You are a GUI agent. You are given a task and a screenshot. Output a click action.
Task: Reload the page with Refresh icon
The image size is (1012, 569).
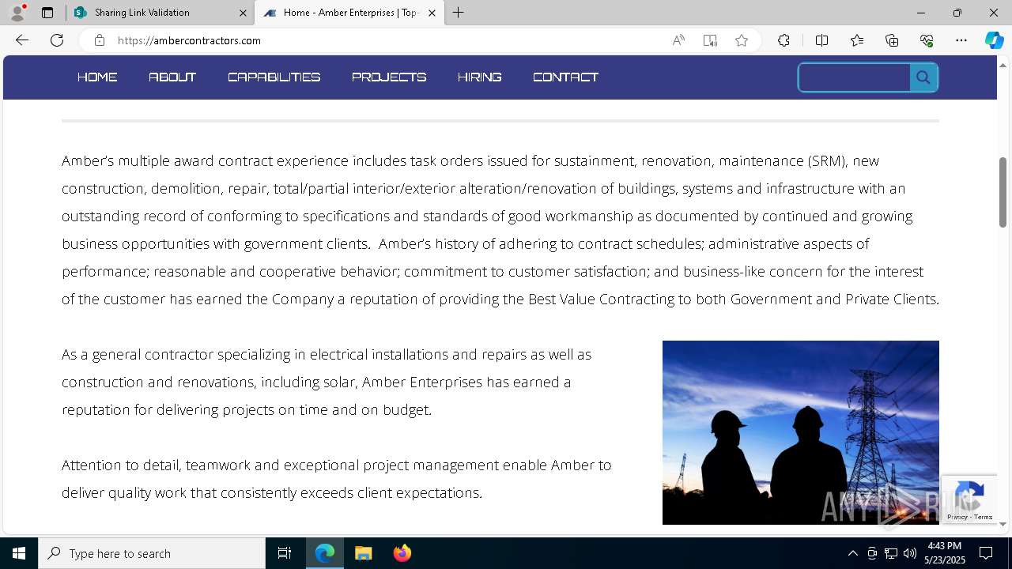pos(57,40)
